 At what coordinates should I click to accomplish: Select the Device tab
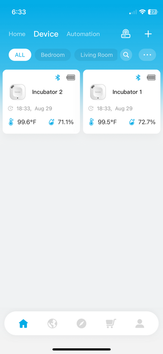tap(46, 34)
